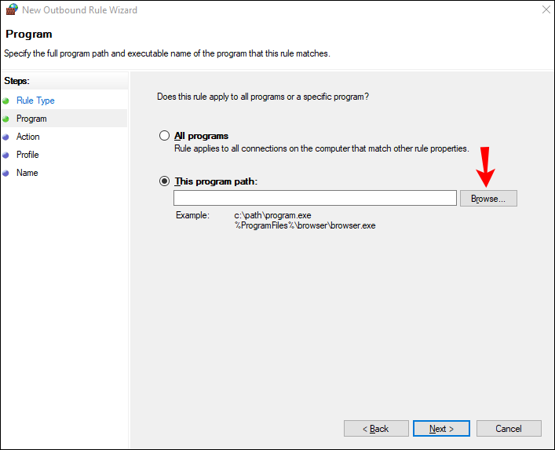Click the firewall wizard title bar icon
The height and width of the screenshot is (450, 555).
point(10,10)
